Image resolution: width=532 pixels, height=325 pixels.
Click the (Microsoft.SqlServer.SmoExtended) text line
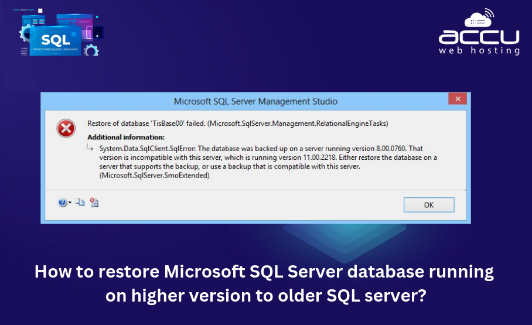pos(154,176)
